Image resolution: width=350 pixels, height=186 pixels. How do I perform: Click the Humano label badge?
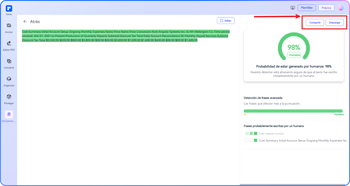[x=294, y=55]
